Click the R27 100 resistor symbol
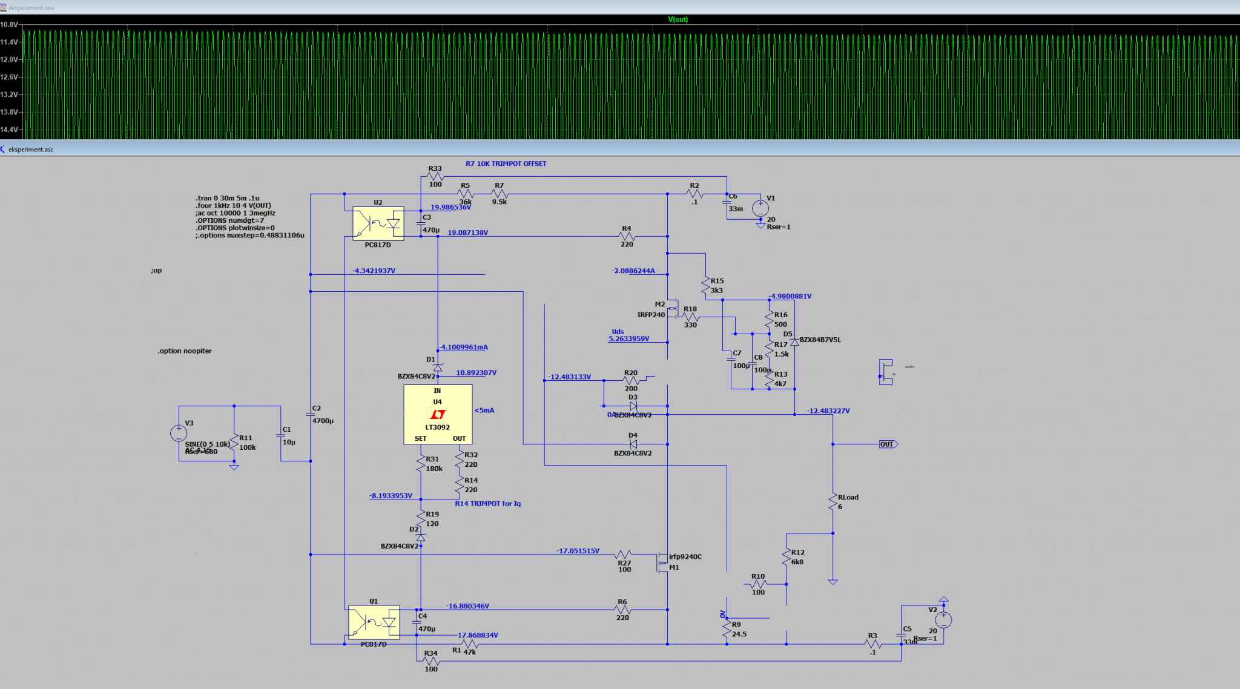1240x689 pixels. [624, 555]
